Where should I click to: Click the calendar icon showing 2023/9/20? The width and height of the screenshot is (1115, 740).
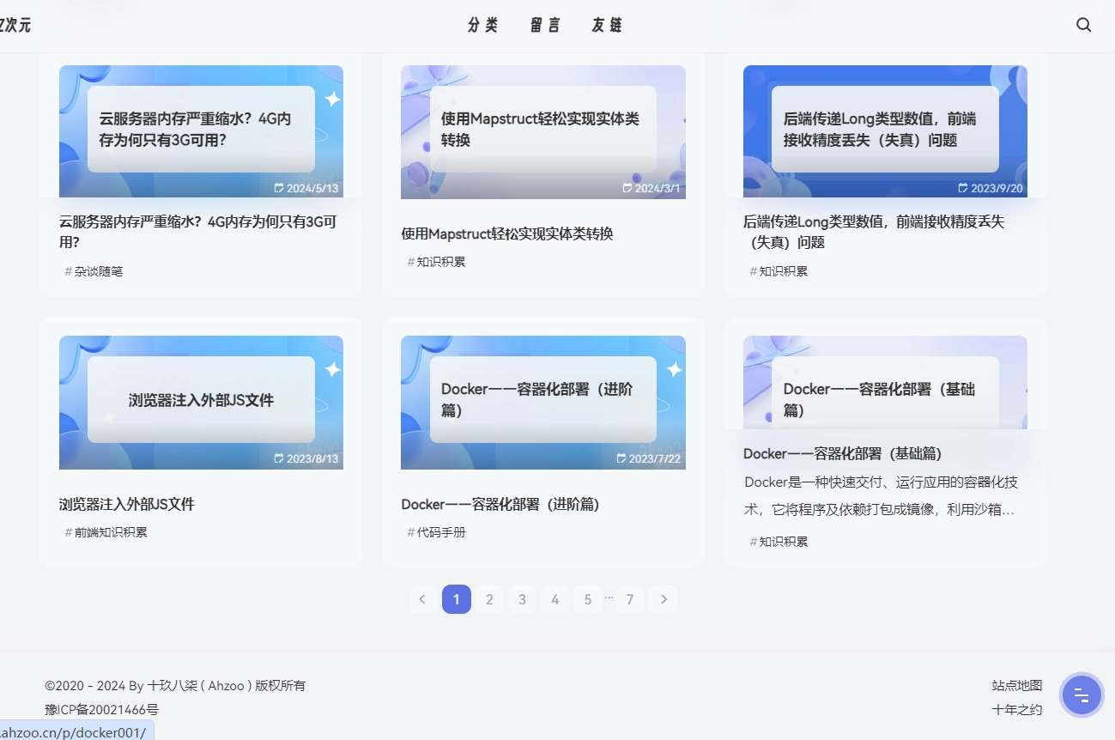pos(962,188)
